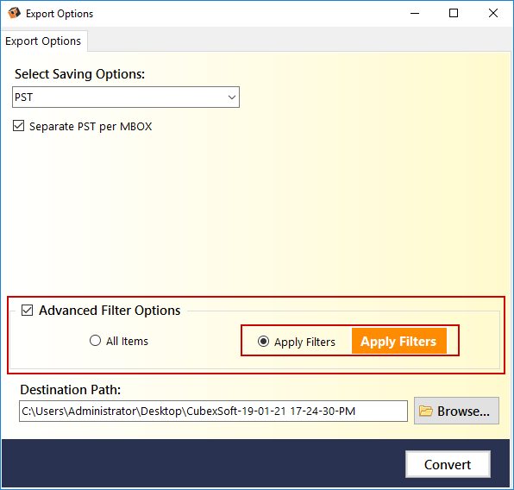Click the All Items label text
514x490 pixels.
coord(127,342)
